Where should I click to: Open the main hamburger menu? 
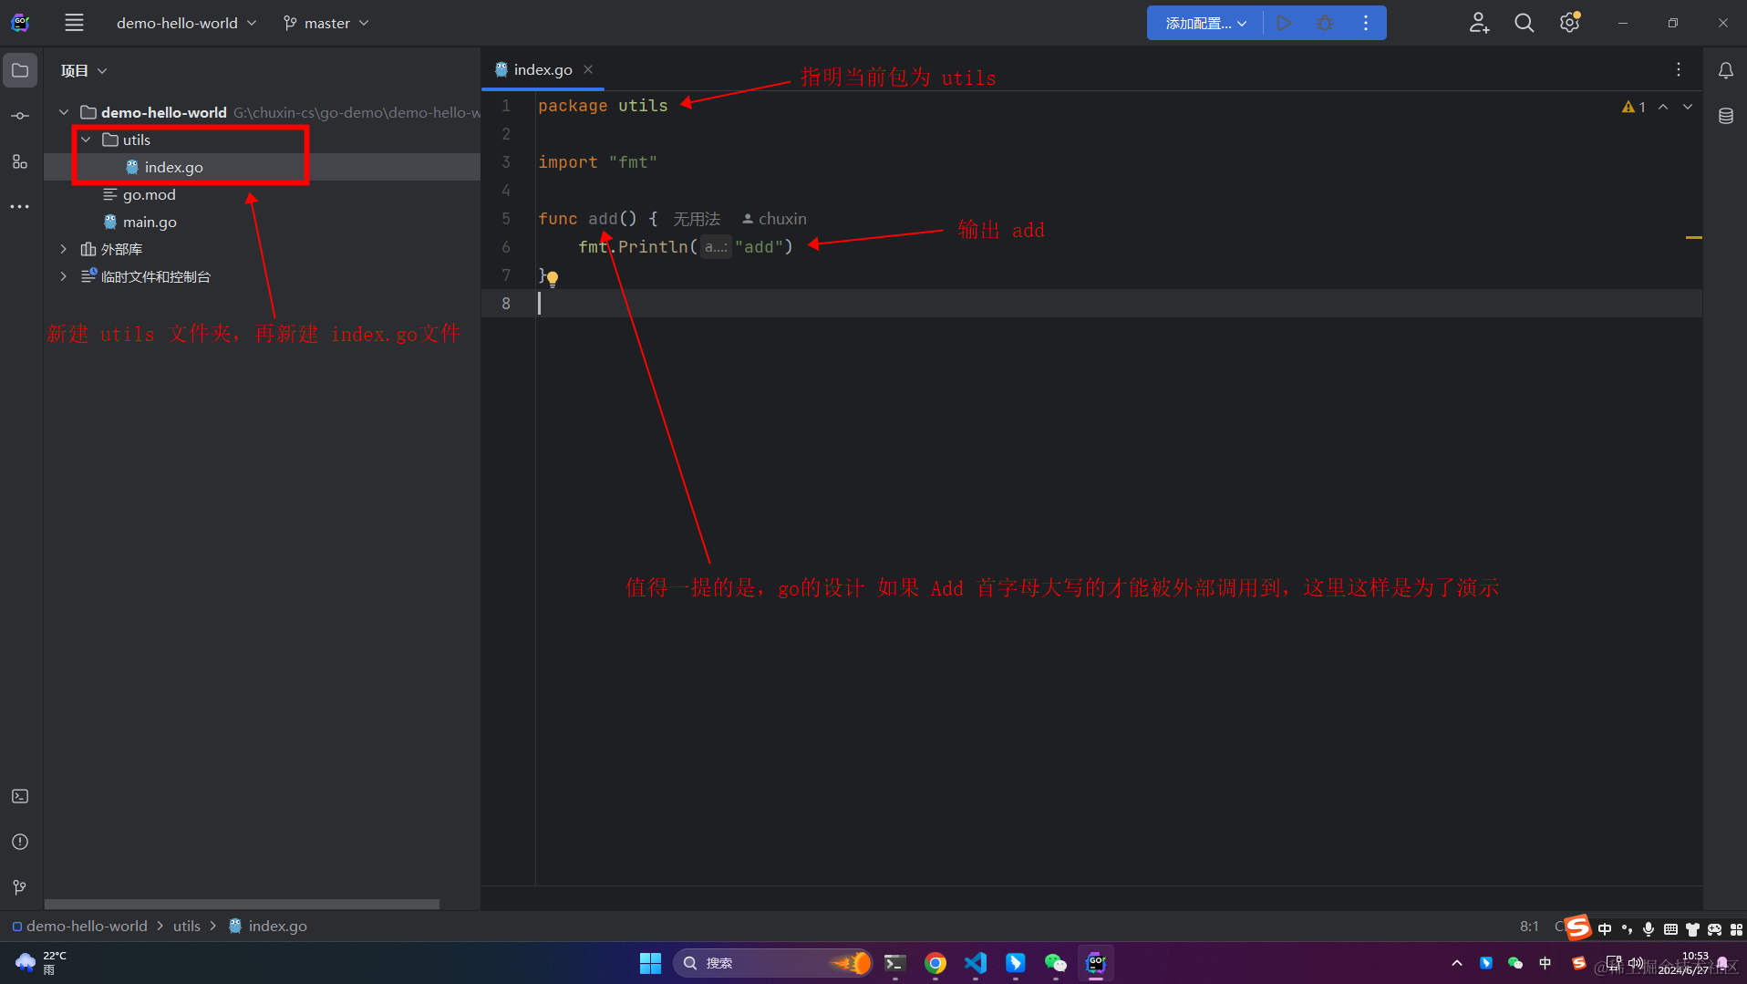[x=74, y=22]
